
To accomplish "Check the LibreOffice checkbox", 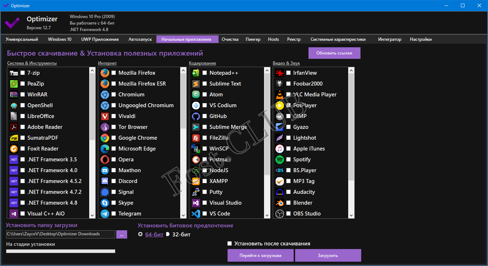I will pyautogui.click(x=23, y=116).
